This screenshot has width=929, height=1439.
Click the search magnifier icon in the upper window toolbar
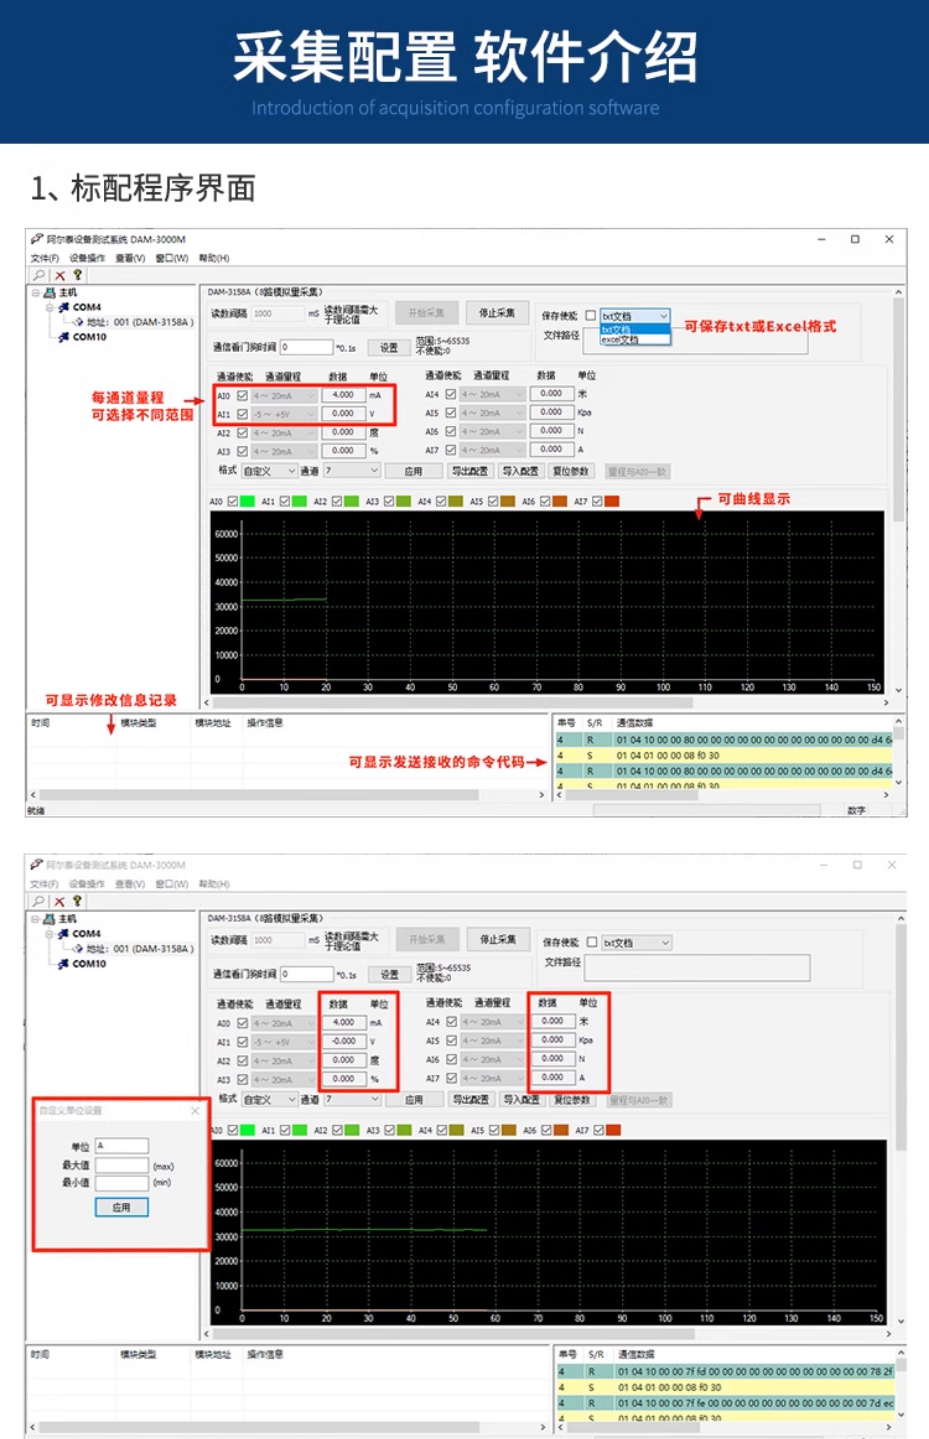point(39,275)
